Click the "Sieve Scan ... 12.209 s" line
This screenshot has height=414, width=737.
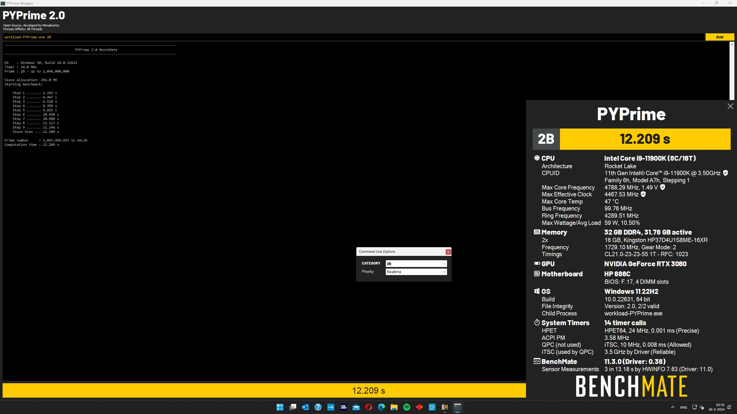point(36,132)
